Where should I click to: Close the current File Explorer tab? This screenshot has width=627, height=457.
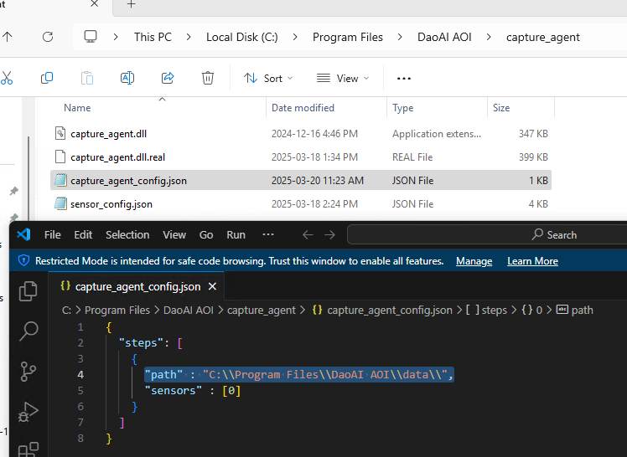click(x=95, y=3)
